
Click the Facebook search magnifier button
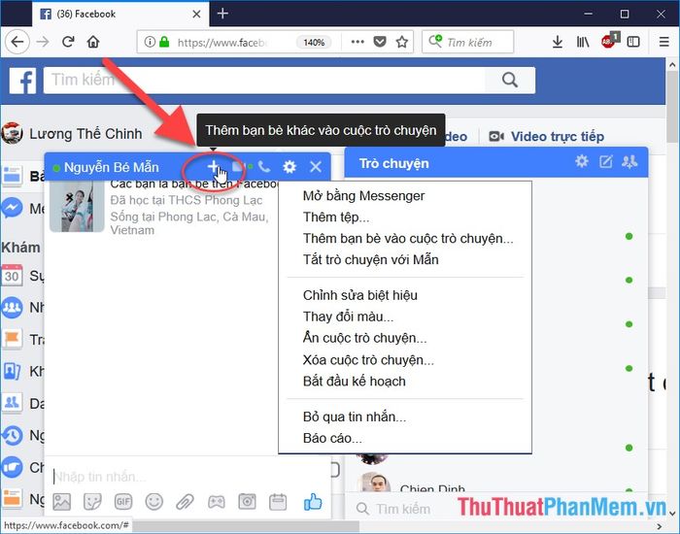pyautogui.click(x=510, y=81)
